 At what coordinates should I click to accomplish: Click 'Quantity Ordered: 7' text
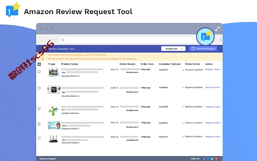click(x=70, y=129)
